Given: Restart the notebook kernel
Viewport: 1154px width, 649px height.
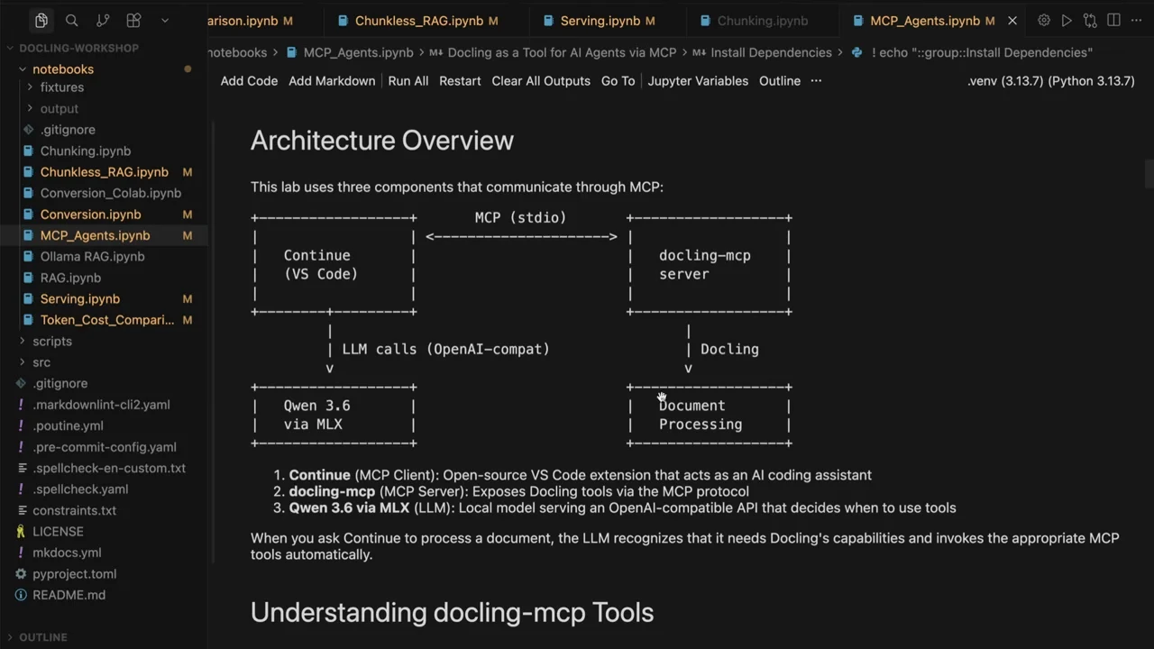Looking at the screenshot, I should coord(460,80).
